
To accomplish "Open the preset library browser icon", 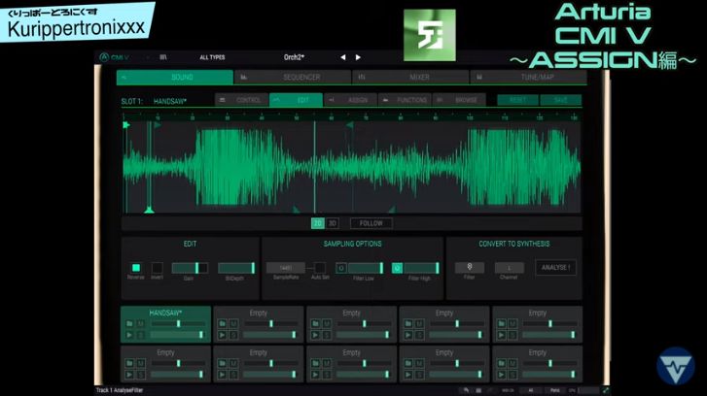I will pos(163,57).
